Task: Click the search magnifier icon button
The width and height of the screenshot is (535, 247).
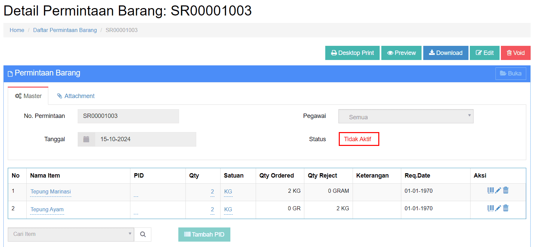Action: coord(143,235)
